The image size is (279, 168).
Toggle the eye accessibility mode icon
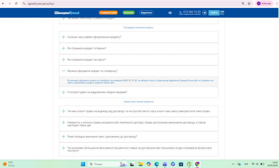pyautogui.click(x=170, y=13)
